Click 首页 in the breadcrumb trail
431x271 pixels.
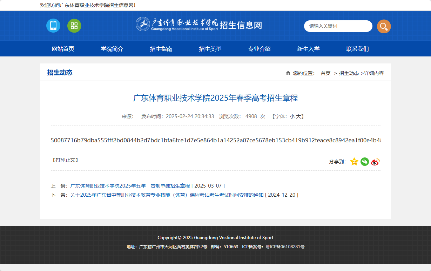pyautogui.click(x=325, y=73)
